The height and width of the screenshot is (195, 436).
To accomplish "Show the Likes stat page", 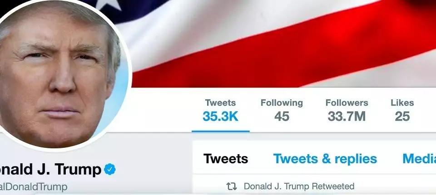I will pyautogui.click(x=402, y=111).
